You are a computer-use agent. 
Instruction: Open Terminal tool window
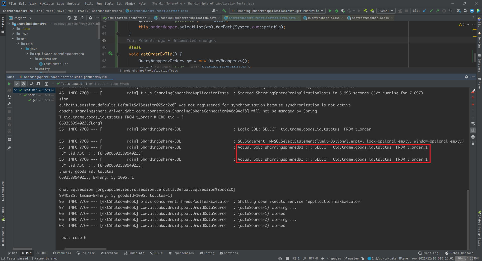tap(109, 253)
